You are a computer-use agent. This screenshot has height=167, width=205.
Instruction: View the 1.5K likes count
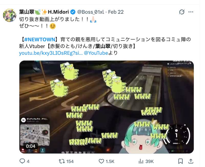(110, 162)
